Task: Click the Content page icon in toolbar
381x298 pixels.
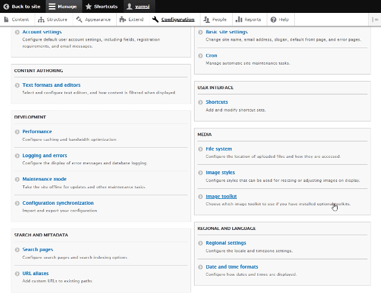Action: (6, 19)
